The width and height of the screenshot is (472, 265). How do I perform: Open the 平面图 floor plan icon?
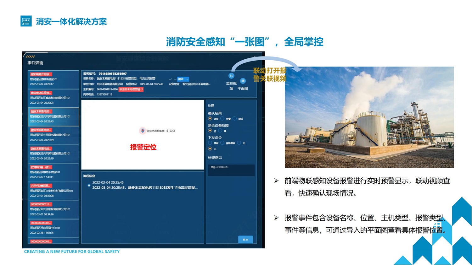[243, 81]
